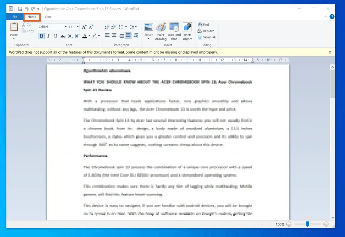Open Paragraph settings dialog icon

click(136, 36)
